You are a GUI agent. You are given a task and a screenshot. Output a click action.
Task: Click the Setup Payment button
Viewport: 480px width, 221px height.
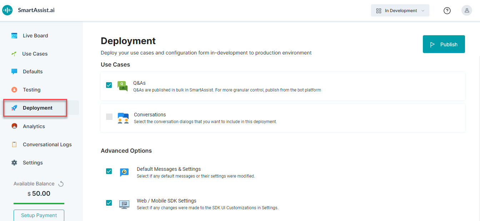39,215
